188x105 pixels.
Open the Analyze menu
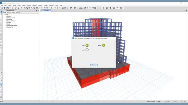tap(34, 5)
